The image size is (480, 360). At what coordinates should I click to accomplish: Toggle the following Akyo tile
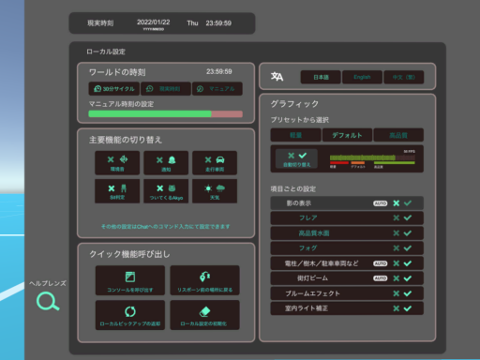(166, 191)
